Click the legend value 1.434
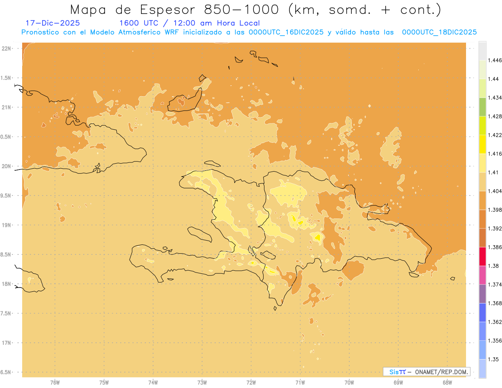Viewport: 502px width, 388px height. click(495, 98)
